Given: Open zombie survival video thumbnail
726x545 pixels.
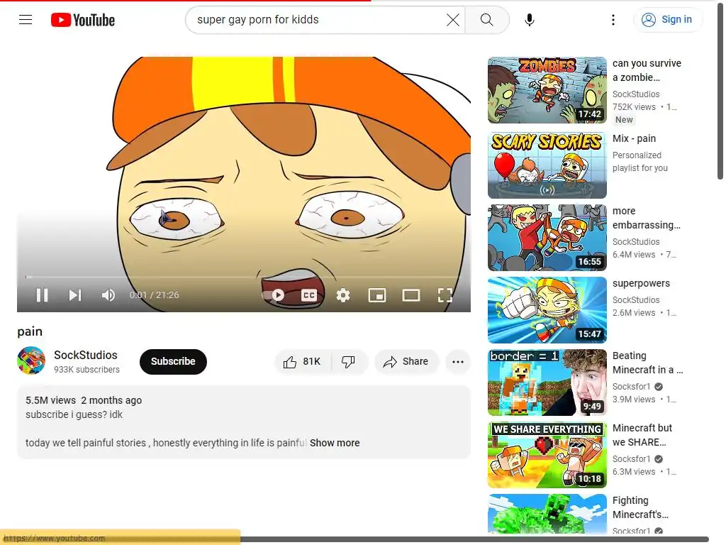Looking at the screenshot, I should 547,90.
